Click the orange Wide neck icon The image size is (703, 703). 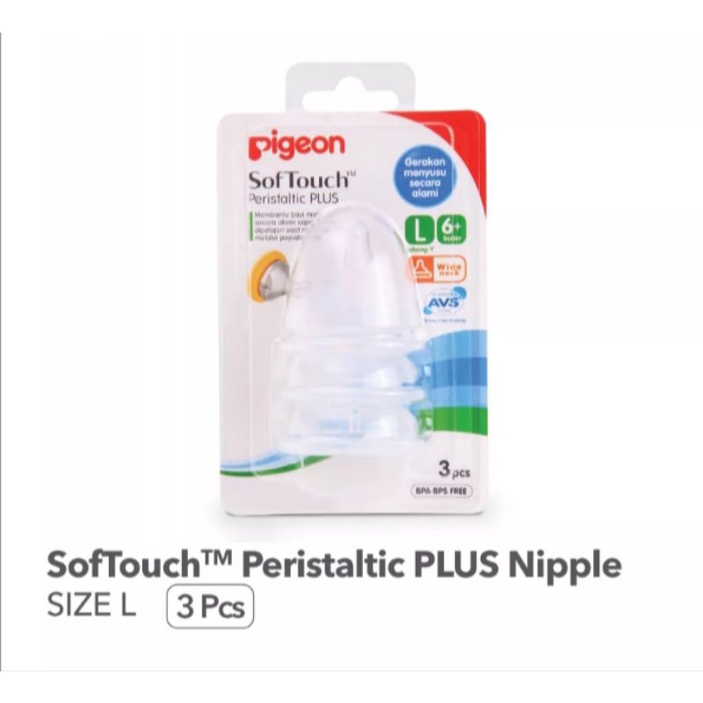tap(436, 269)
